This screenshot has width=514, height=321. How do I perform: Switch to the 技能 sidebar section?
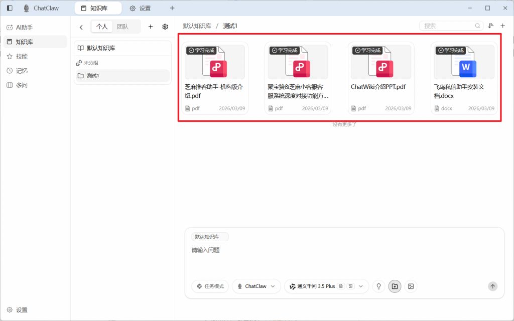pos(22,57)
